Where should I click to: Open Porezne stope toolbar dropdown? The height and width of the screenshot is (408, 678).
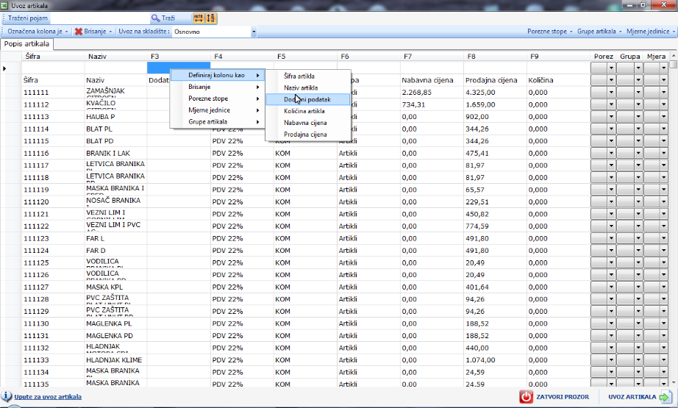[x=549, y=32]
